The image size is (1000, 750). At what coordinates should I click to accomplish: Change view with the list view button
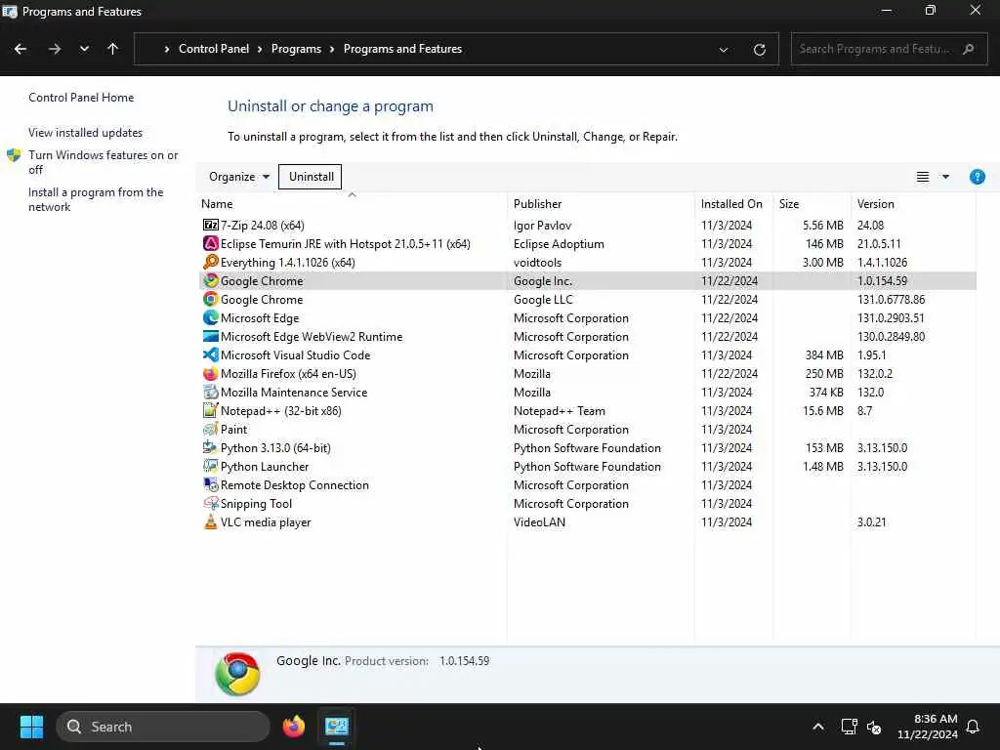tap(922, 177)
